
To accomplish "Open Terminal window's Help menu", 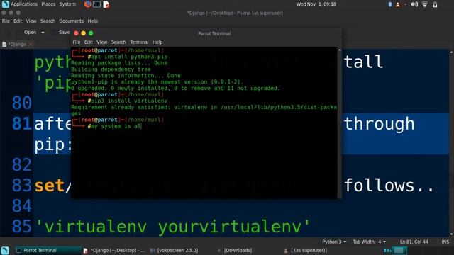I will (x=157, y=42).
